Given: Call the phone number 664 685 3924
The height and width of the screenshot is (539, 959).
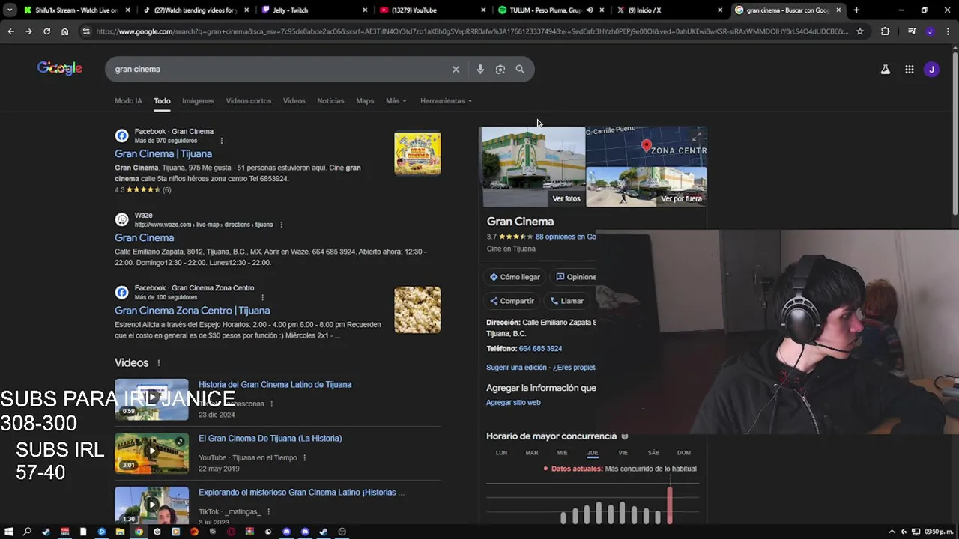Looking at the screenshot, I should tap(540, 348).
